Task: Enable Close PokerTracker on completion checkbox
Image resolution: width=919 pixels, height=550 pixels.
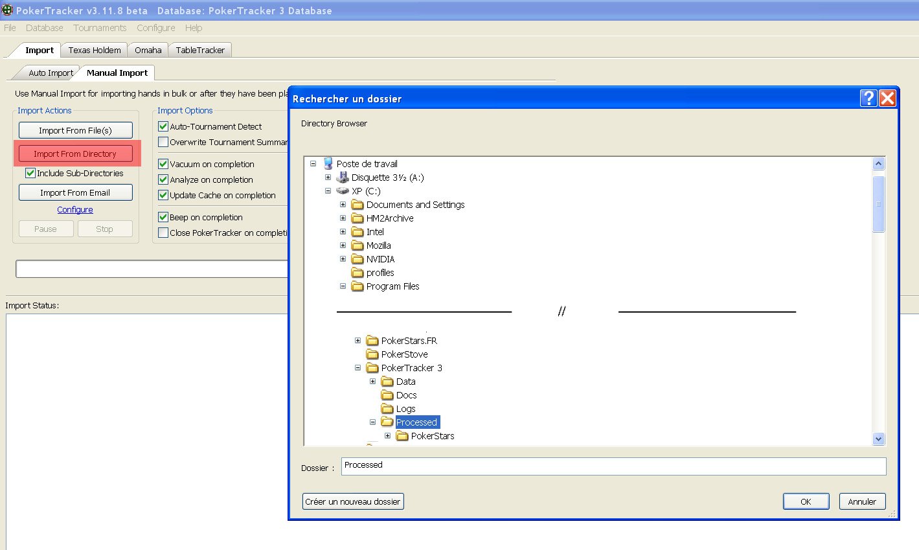Action: [x=163, y=233]
